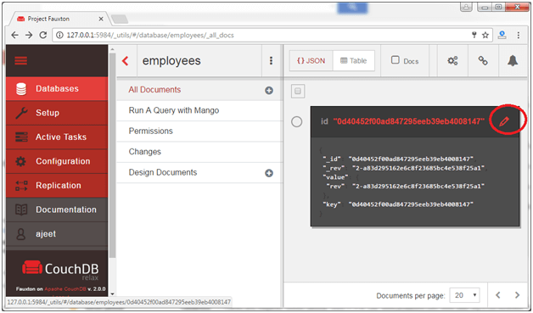Select All Documents in the sidebar
This screenshot has width=533, height=313.
pos(154,90)
